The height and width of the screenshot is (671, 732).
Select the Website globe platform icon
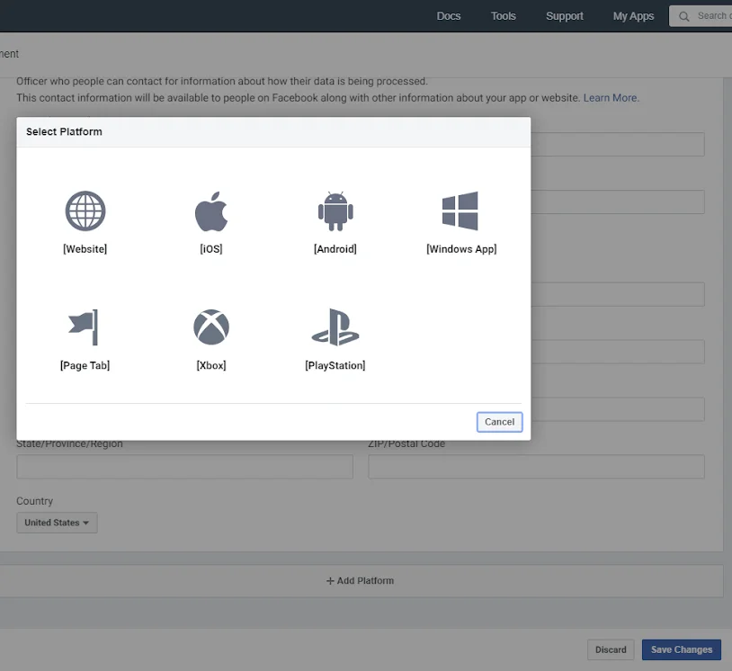[85, 211]
